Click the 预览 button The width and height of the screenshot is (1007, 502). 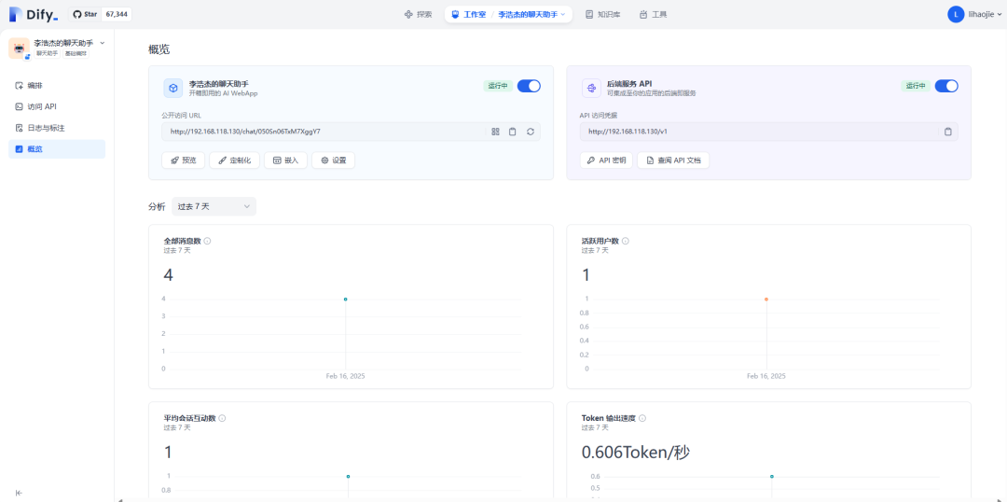tap(183, 160)
